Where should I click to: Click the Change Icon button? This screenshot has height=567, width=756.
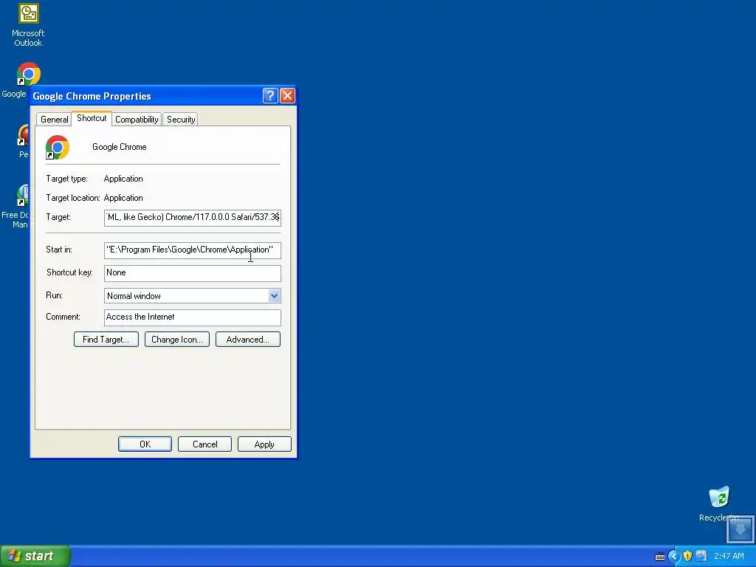[x=177, y=340]
